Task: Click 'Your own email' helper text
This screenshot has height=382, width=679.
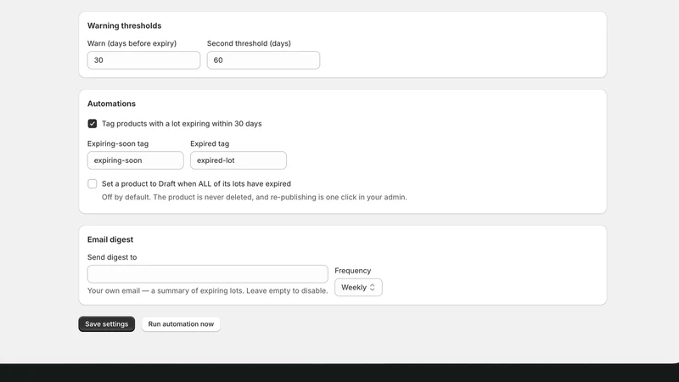Action: coord(207,290)
